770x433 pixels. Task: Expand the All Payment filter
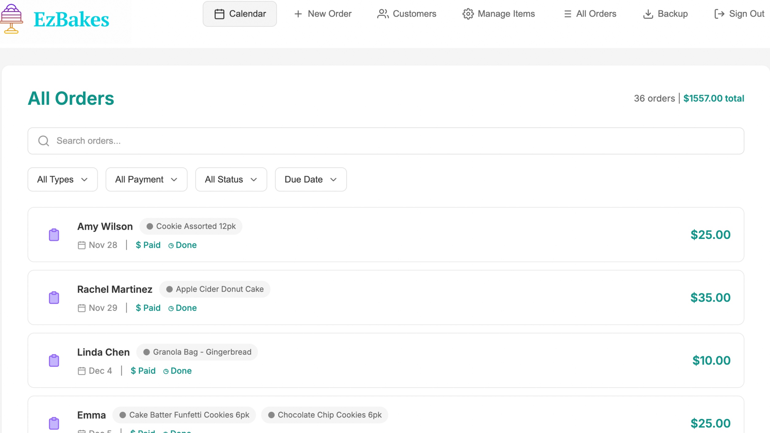coord(146,179)
